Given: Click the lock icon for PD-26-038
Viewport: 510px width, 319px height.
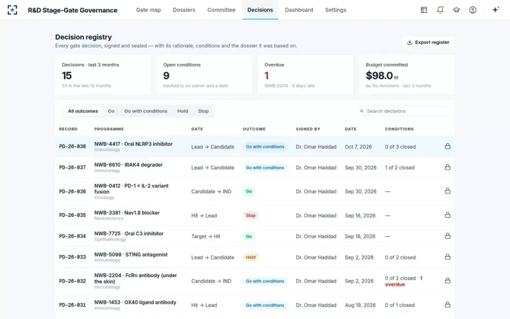Looking at the screenshot, I should [448, 146].
